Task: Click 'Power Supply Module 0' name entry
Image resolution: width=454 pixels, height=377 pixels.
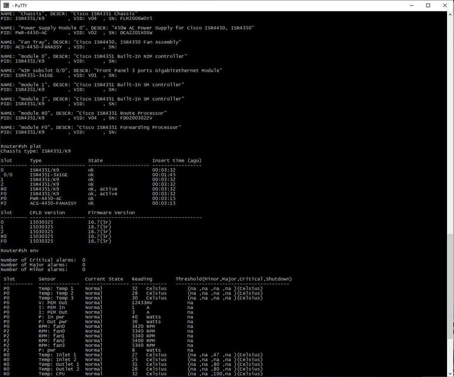Action: click(53, 28)
